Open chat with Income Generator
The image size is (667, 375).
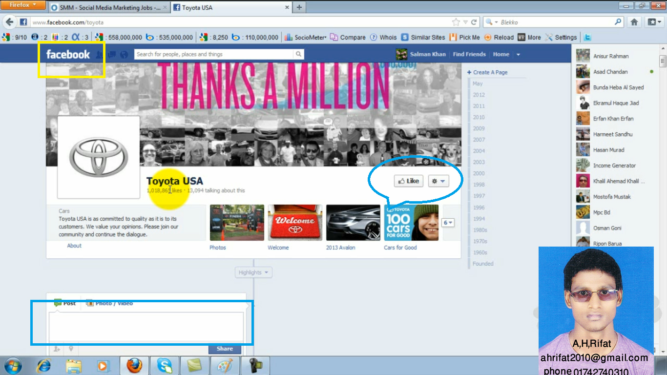(615, 166)
